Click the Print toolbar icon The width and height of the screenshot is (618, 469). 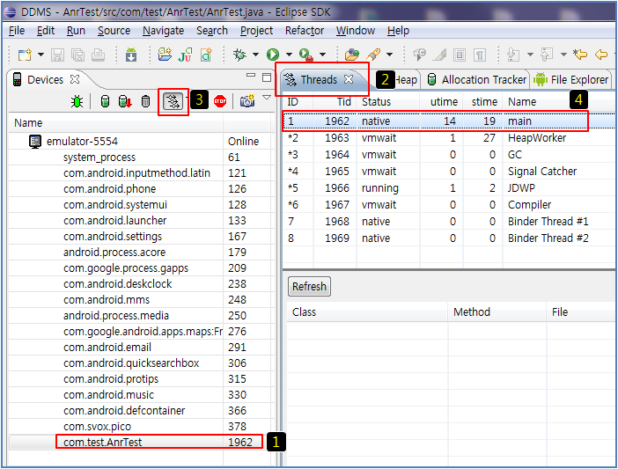click(x=98, y=55)
